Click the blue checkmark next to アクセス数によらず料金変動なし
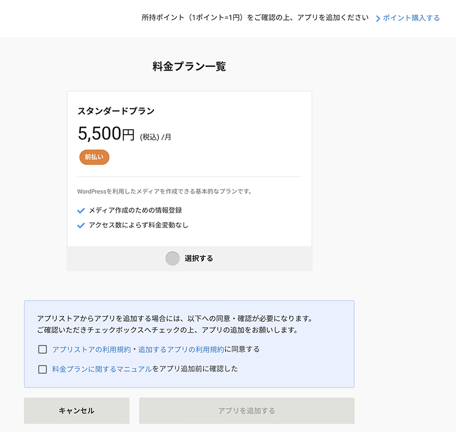Viewport: 456px width, 432px height. point(81,225)
